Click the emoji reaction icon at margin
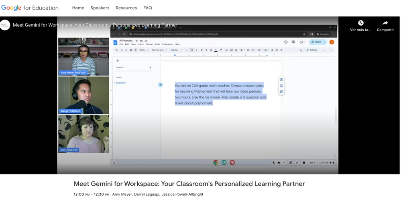This screenshot has height=200, width=401. pos(281,86)
